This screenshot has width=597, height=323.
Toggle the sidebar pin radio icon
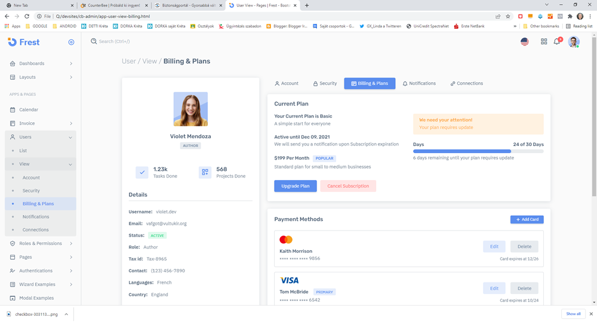pyautogui.click(x=71, y=42)
